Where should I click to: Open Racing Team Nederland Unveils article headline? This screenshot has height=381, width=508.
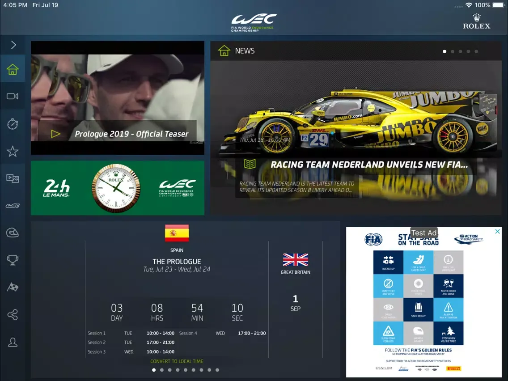[369, 165]
